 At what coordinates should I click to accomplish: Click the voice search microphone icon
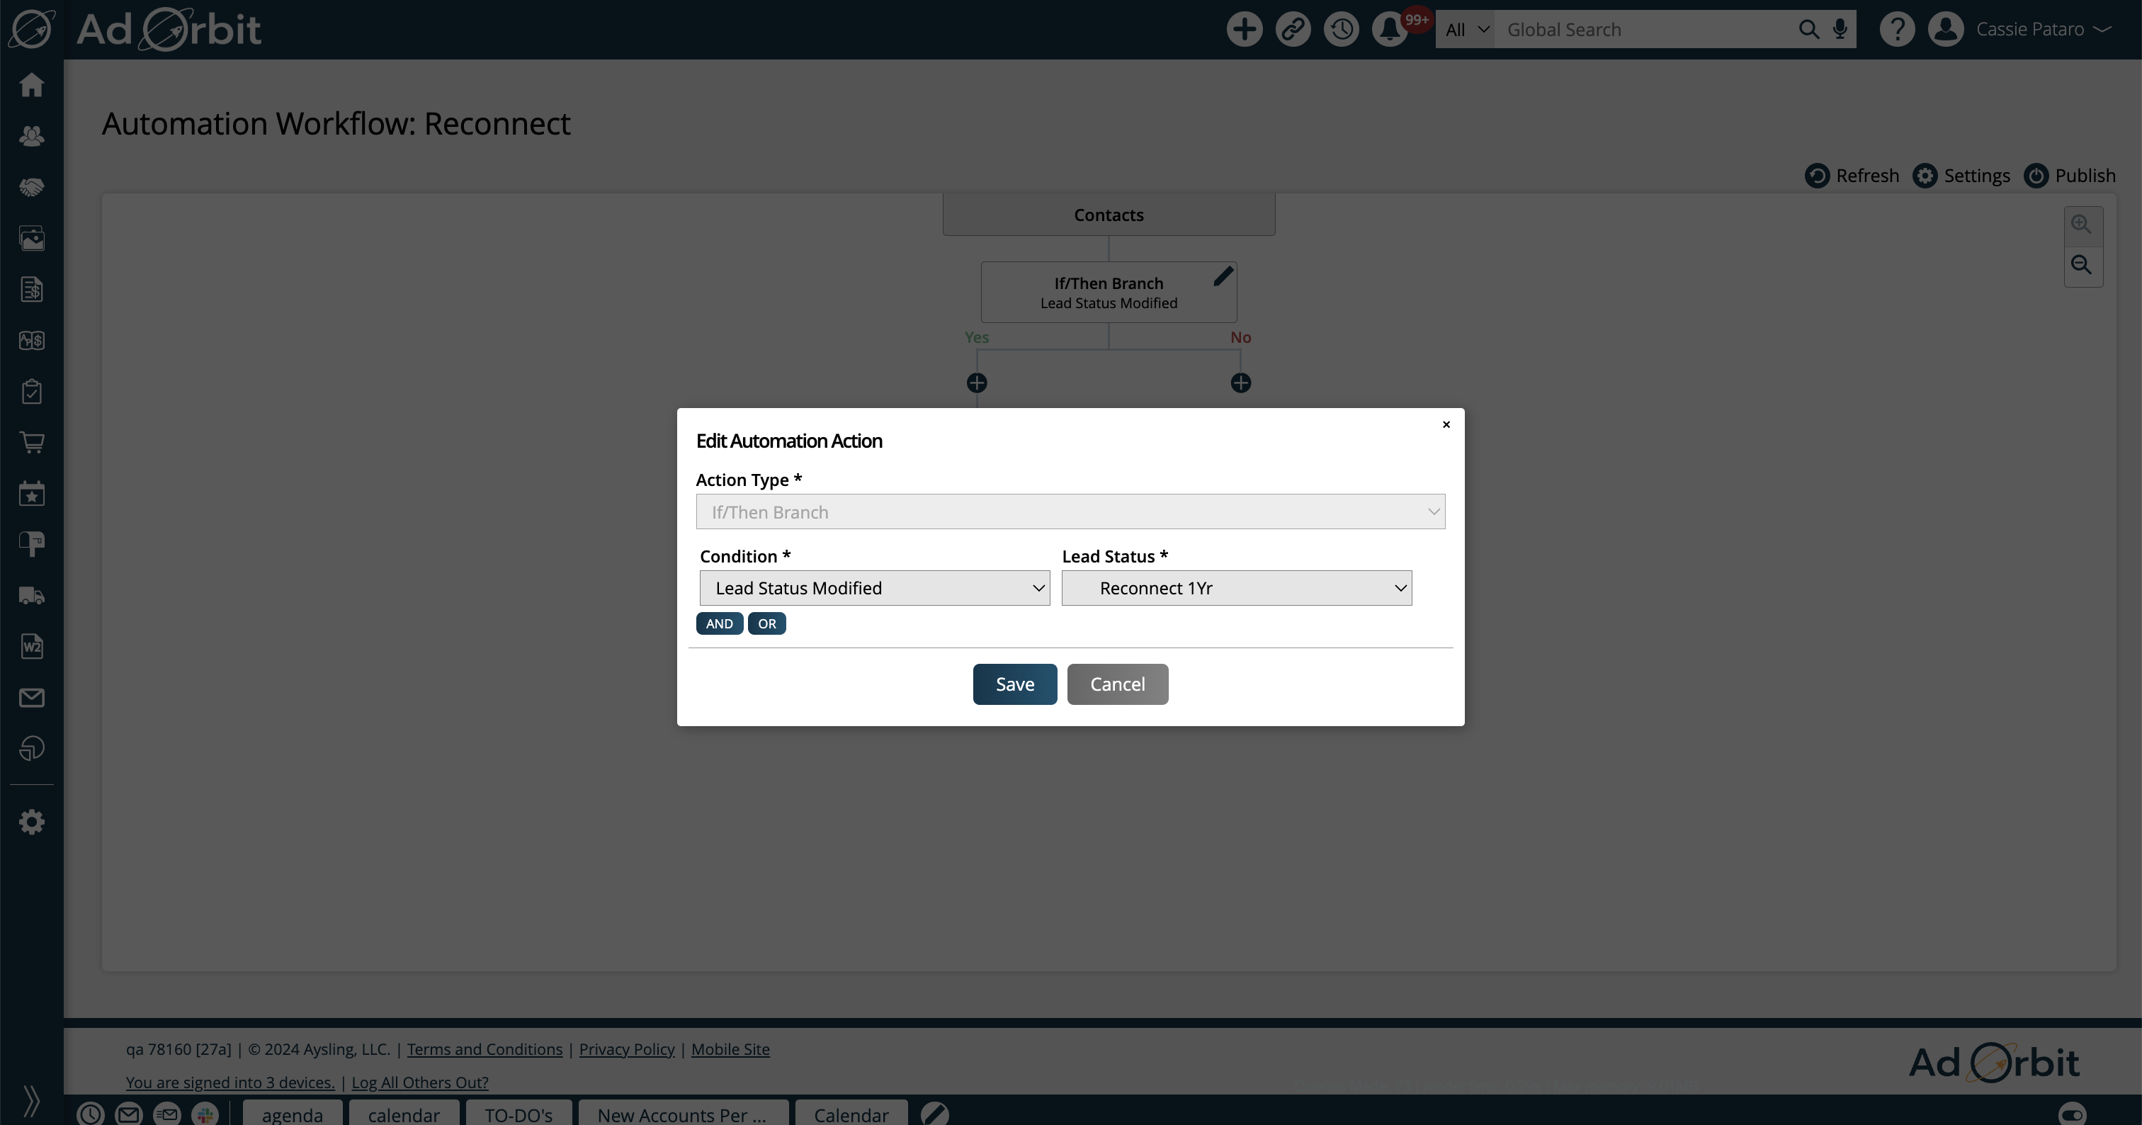coord(1840,29)
